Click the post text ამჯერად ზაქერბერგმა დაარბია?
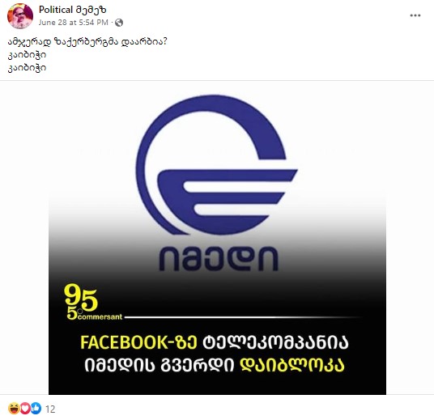 [87, 42]
